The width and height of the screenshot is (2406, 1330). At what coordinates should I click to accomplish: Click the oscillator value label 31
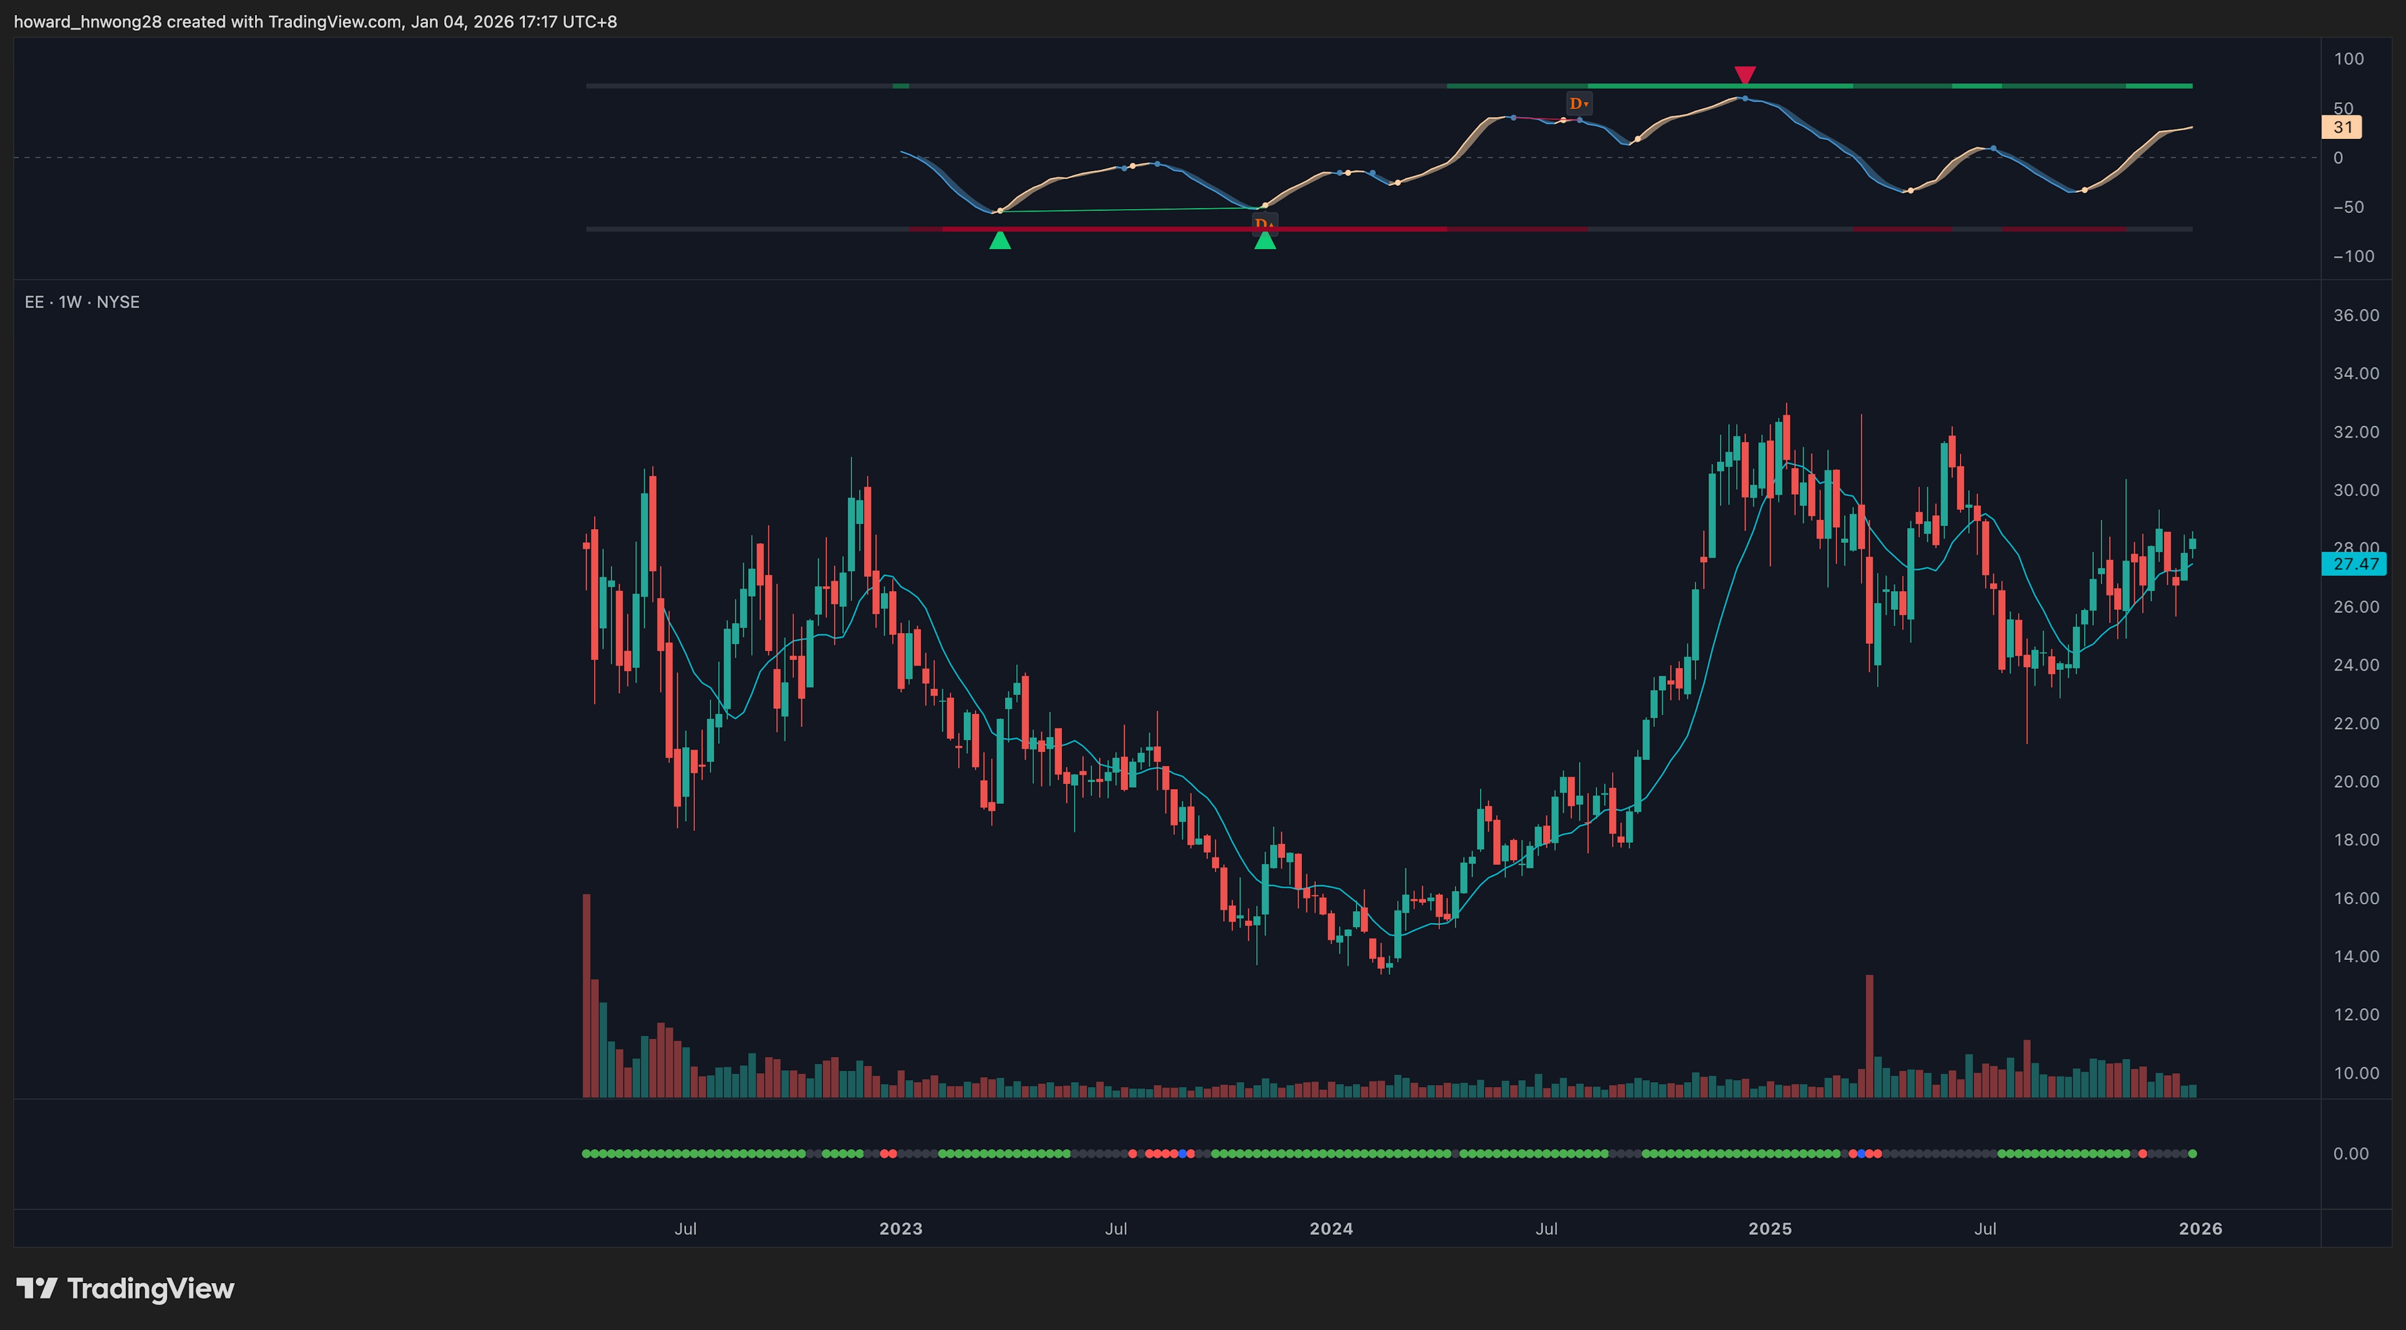tap(2343, 128)
